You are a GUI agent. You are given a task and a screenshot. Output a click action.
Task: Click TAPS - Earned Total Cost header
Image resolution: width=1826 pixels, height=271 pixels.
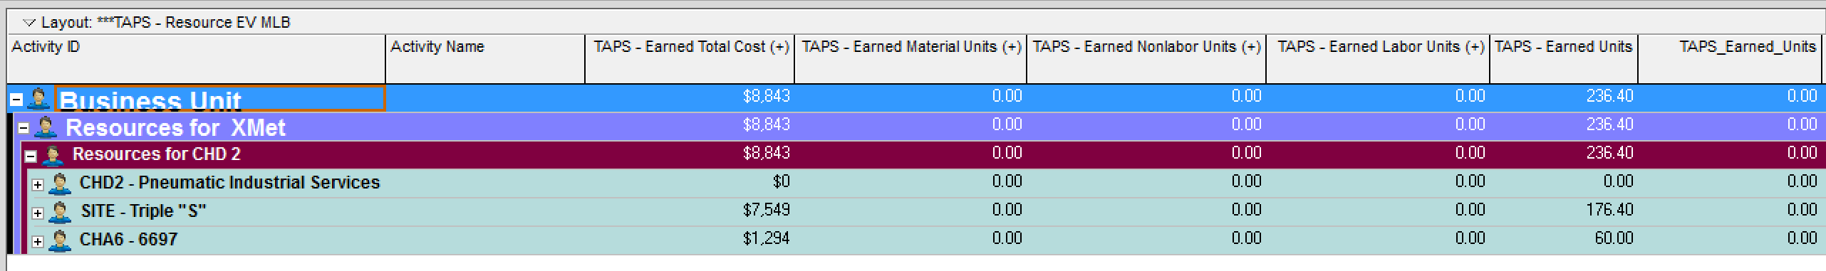pos(690,58)
